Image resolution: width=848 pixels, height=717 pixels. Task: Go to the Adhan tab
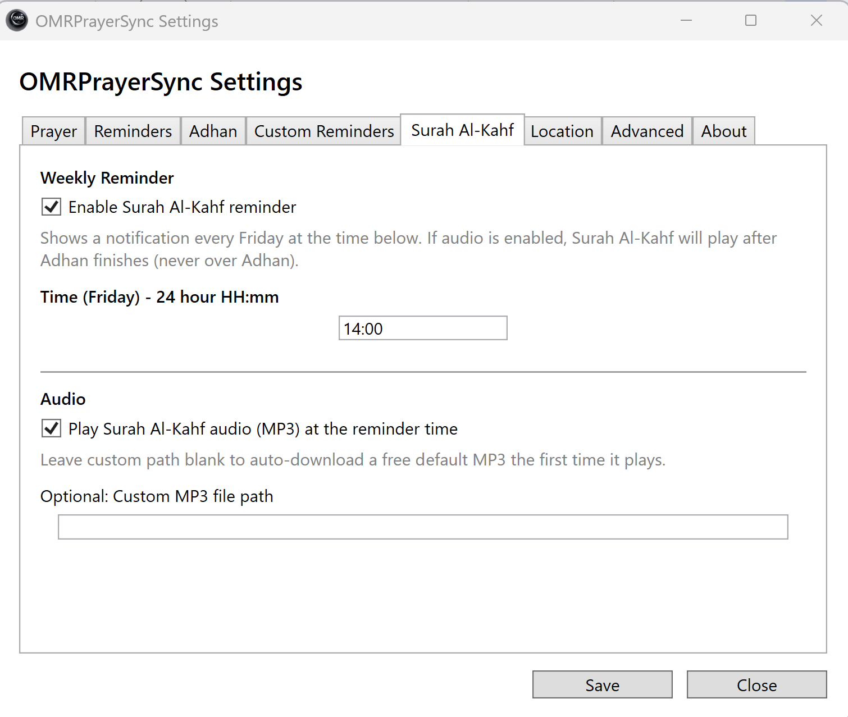213,131
